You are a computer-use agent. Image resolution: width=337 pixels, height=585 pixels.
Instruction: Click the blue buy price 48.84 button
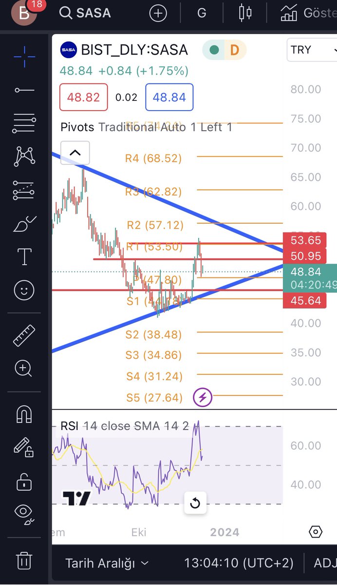[169, 97]
